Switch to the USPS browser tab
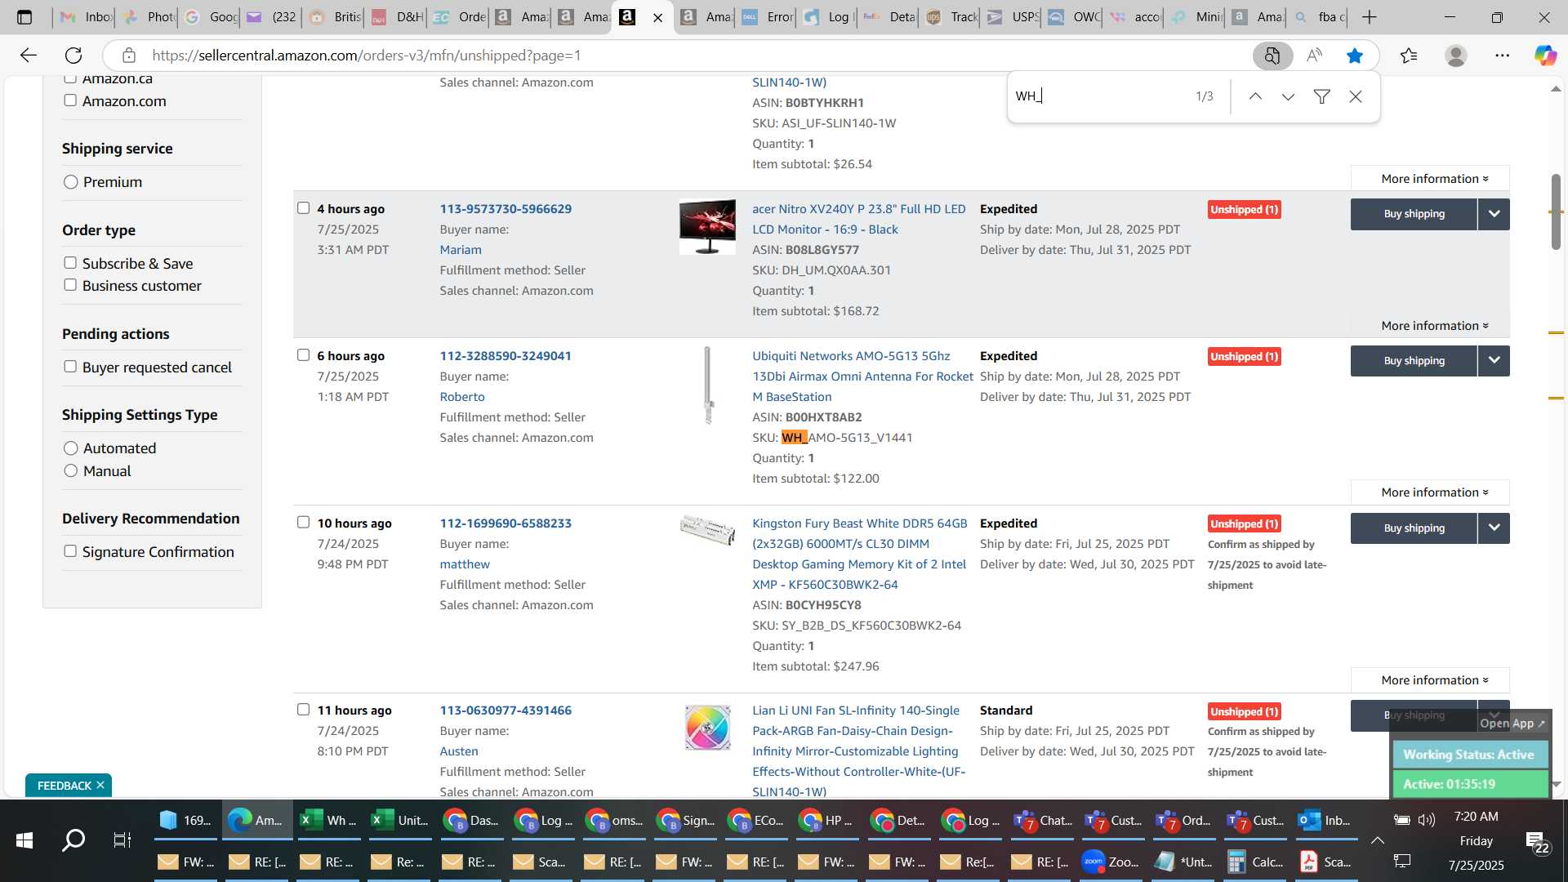This screenshot has height=882, width=1568. [x=1013, y=17]
